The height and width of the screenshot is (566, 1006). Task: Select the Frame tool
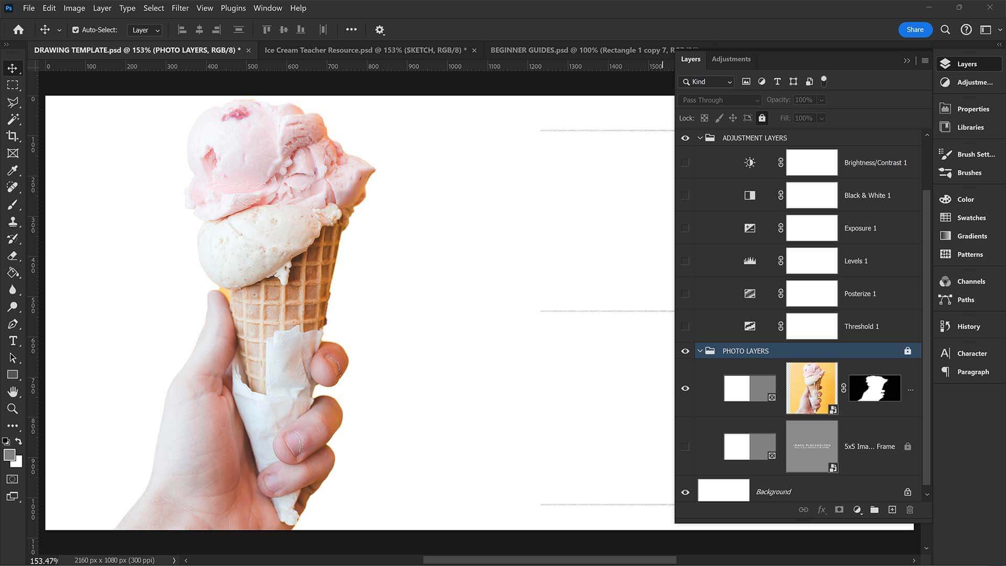click(x=13, y=153)
